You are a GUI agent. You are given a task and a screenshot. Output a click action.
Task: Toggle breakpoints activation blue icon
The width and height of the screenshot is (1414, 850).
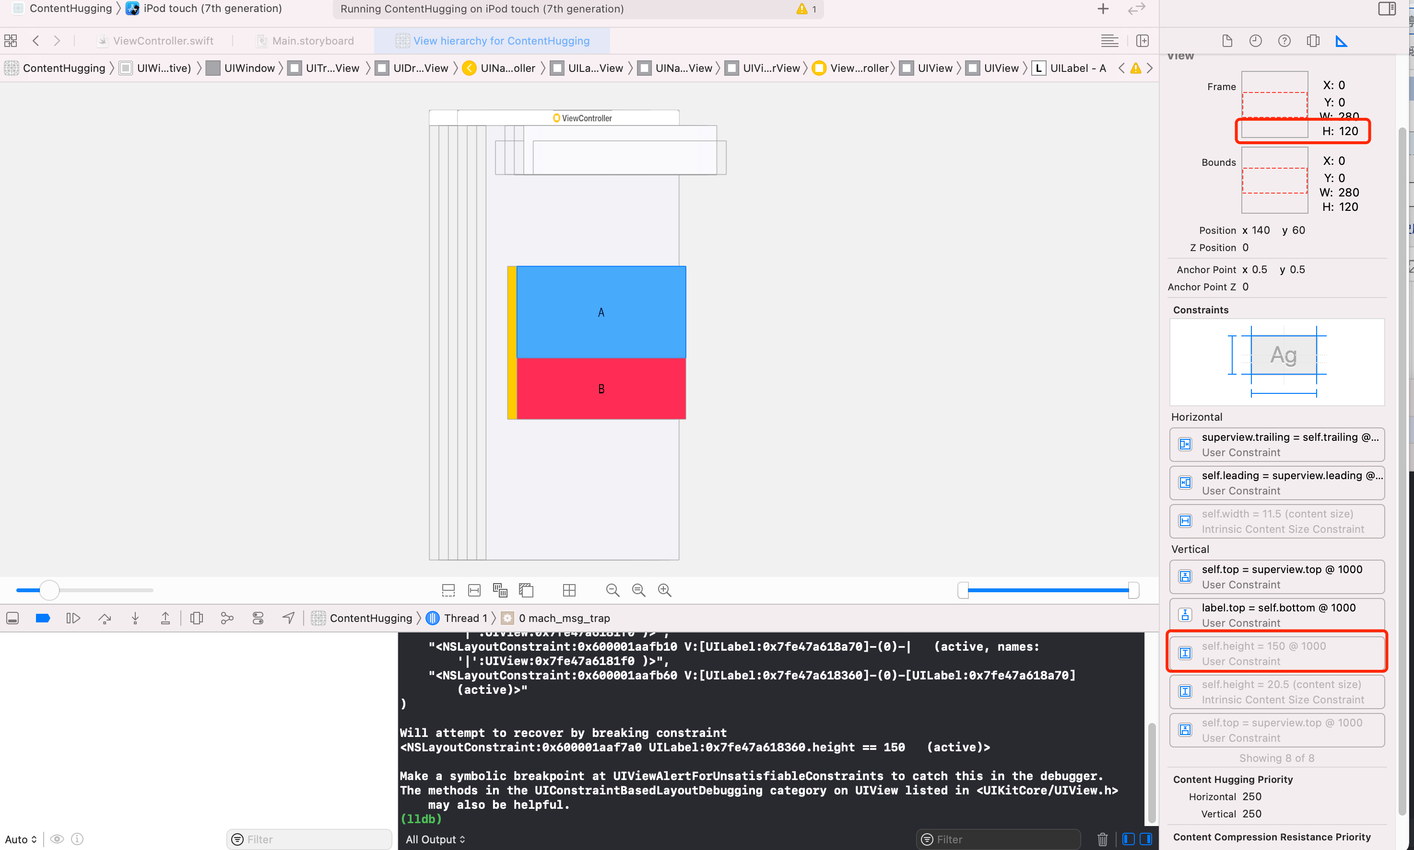[x=43, y=618]
